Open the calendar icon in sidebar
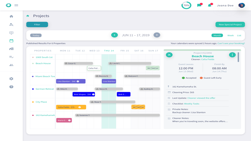251x141 pixels. click(x=11, y=41)
